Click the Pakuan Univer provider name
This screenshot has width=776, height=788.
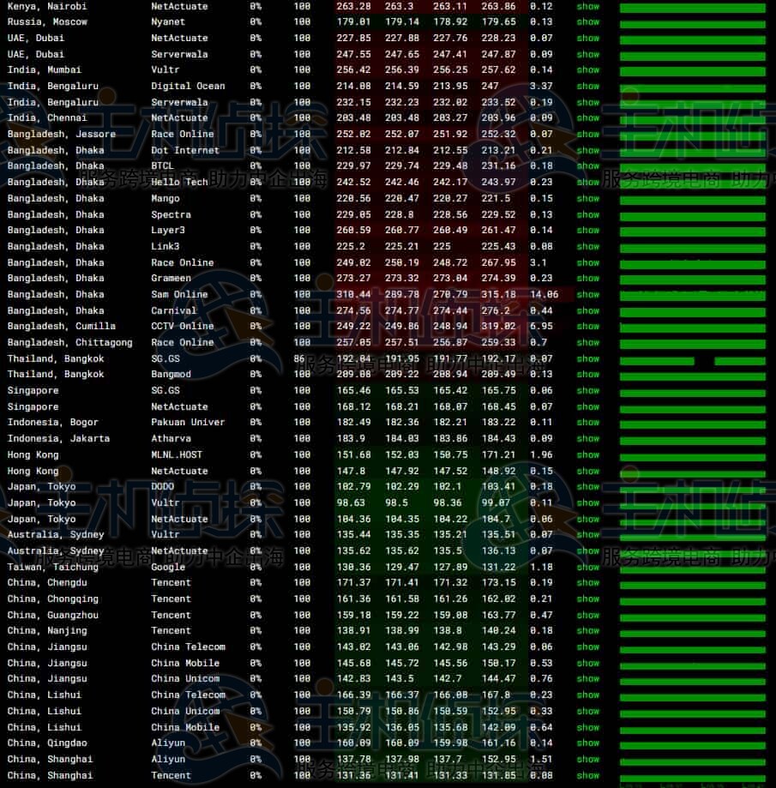[188, 423]
